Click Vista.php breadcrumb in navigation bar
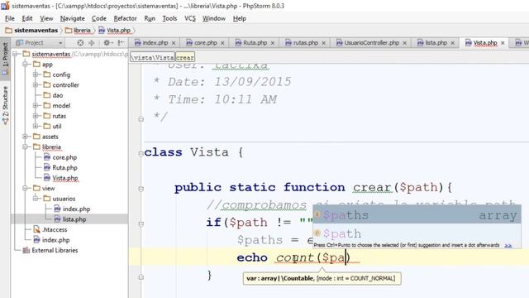This screenshot has height=298, width=529. tap(115, 31)
